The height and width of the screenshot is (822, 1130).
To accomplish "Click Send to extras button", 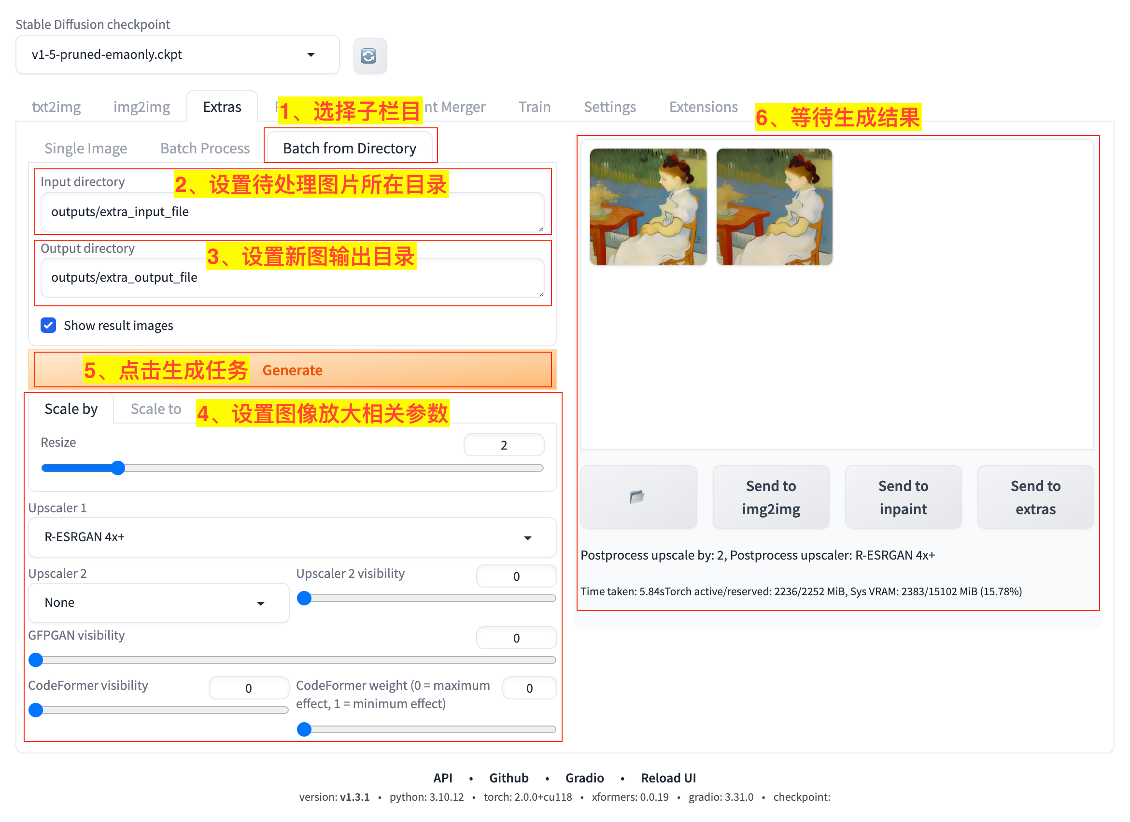I will [1035, 497].
